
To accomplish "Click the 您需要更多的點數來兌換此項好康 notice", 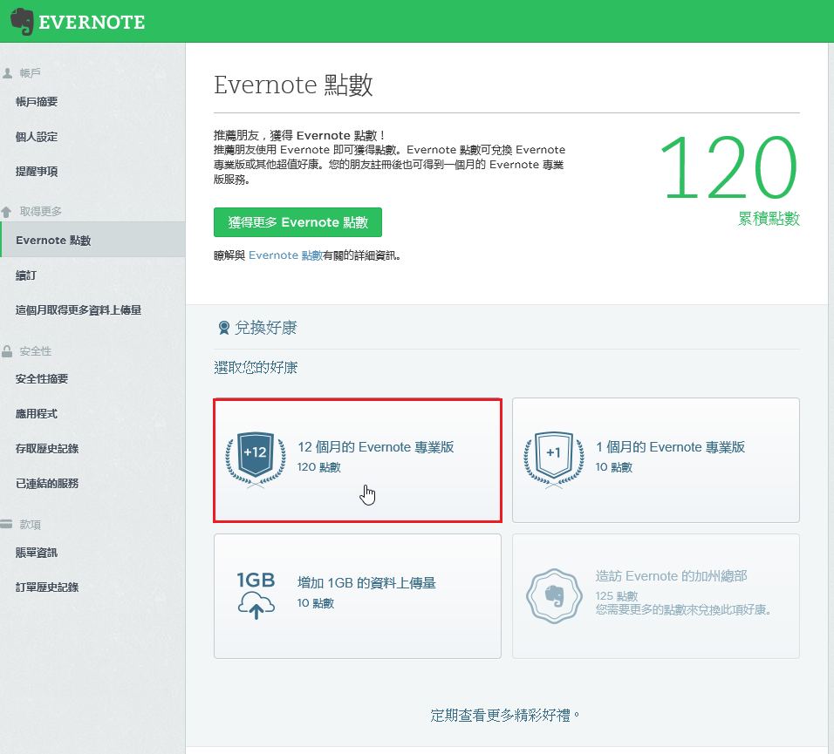I will click(683, 609).
